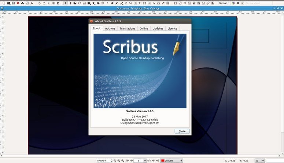This screenshot has width=284, height=163.
Task: Insert a PDF Link Annotation
Action: 208,3
